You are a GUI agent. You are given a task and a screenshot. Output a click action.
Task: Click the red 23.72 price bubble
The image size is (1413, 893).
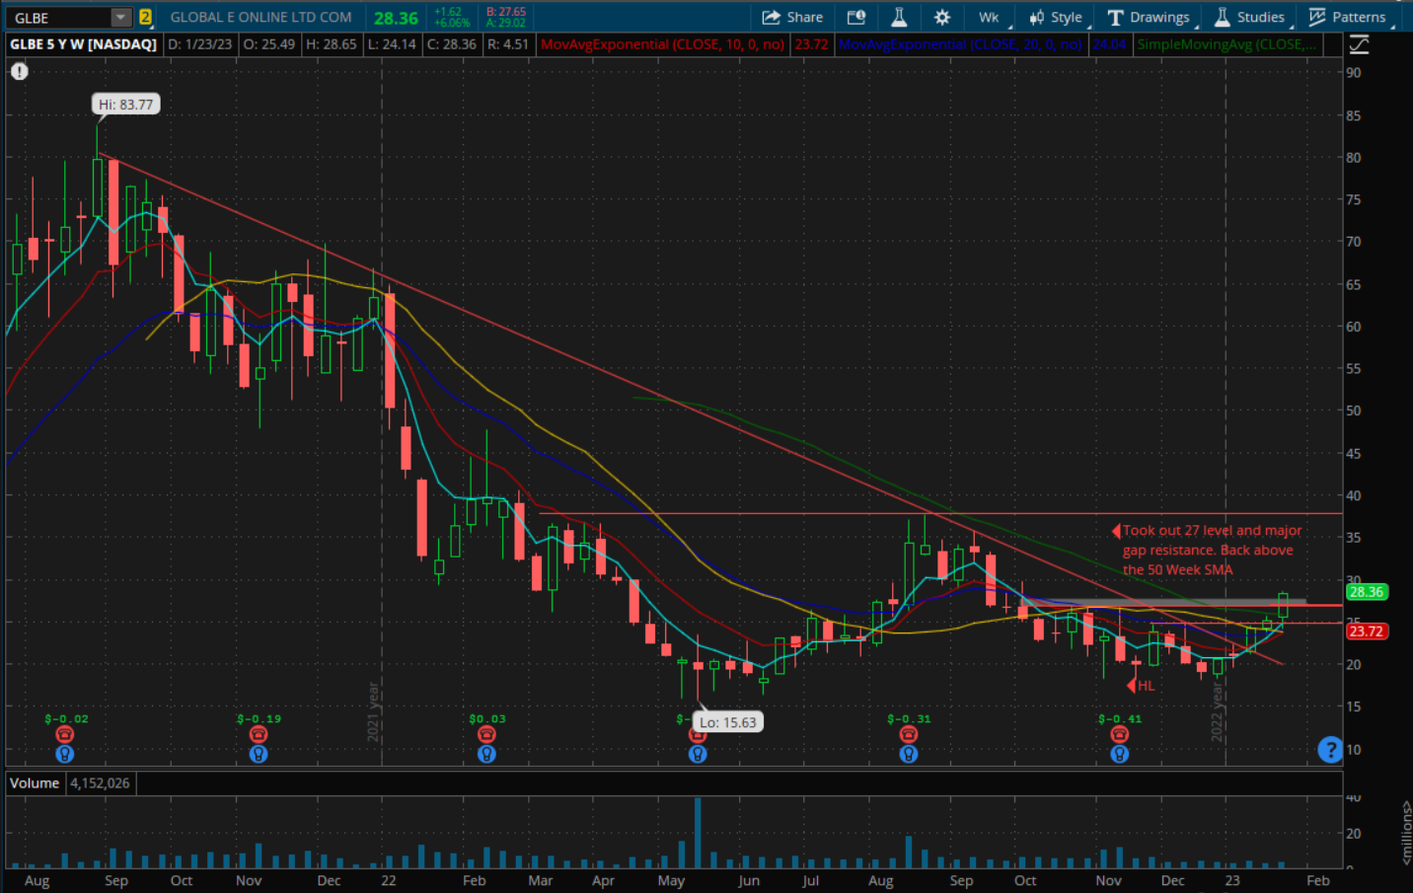[x=1367, y=632]
